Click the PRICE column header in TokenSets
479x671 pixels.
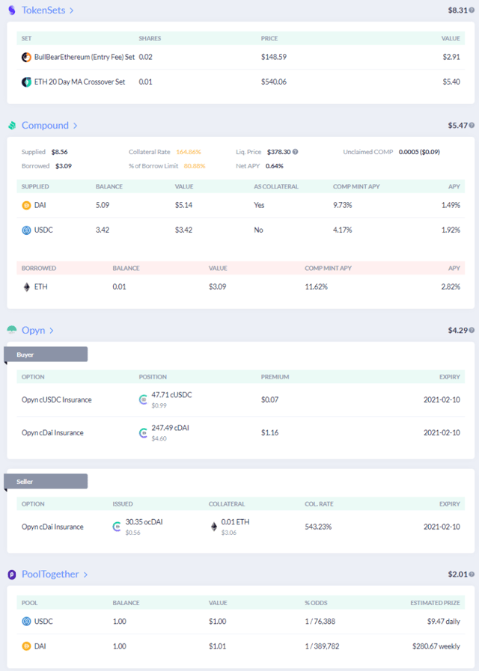[269, 38]
